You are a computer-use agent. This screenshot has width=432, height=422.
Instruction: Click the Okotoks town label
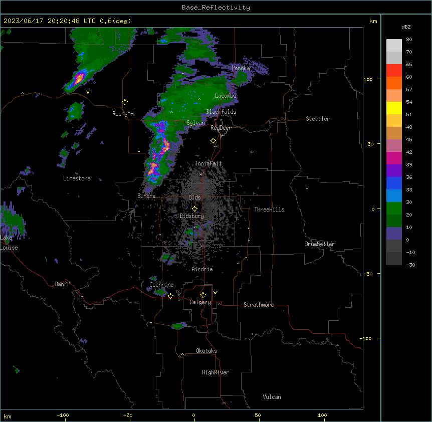pyautogui.click(x=206, y=351)
